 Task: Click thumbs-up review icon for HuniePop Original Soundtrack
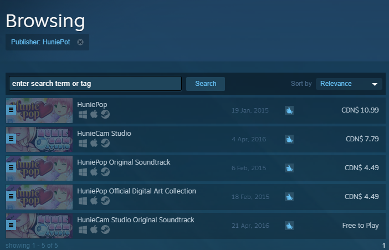tap(289, 168)
